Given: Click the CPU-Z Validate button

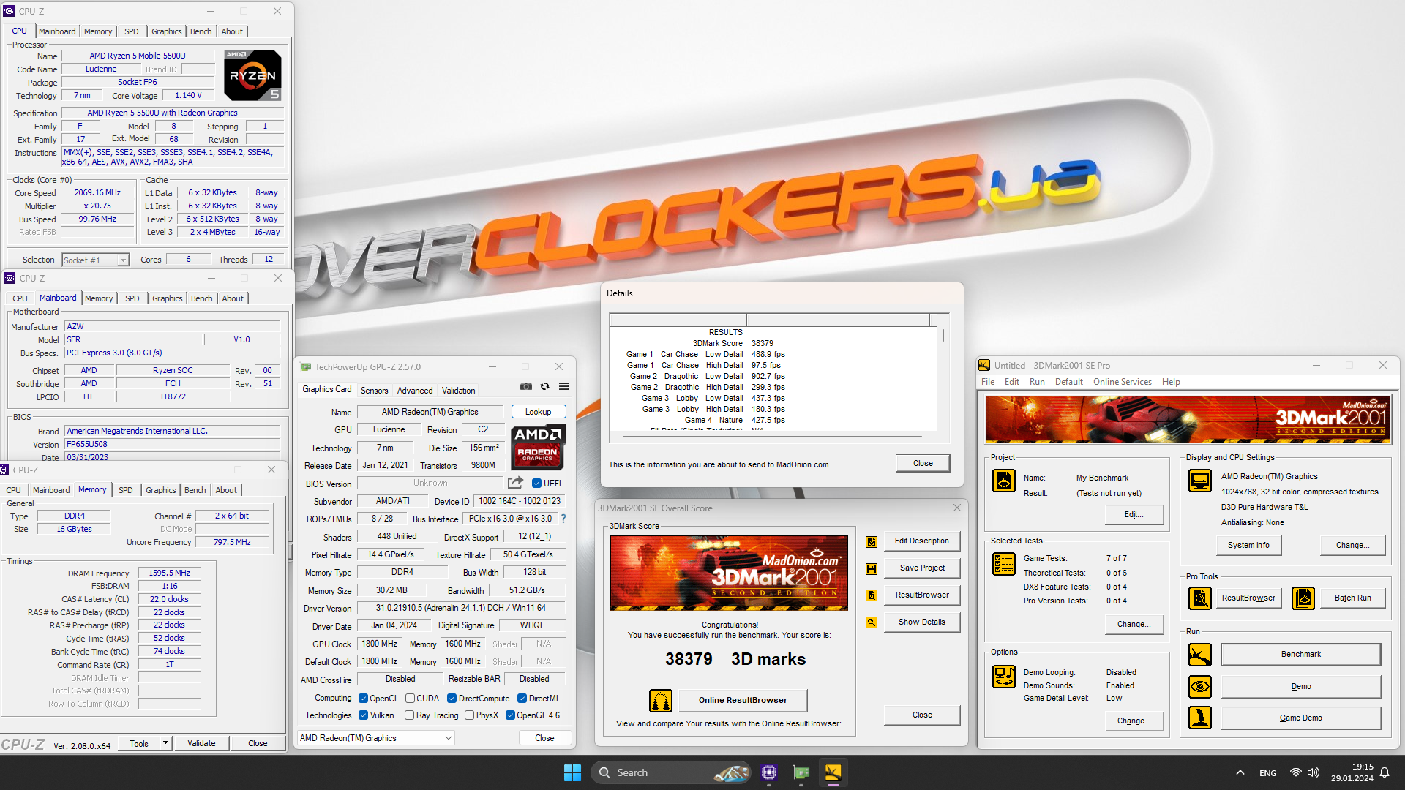Looking at the screenshot, I should [x=201, y=743].
